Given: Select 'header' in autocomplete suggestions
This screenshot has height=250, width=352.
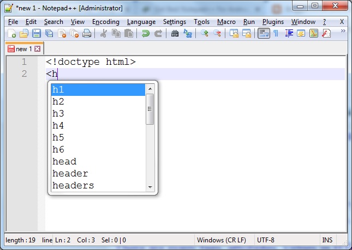Looking at the screenshot, I should [98, 173].
